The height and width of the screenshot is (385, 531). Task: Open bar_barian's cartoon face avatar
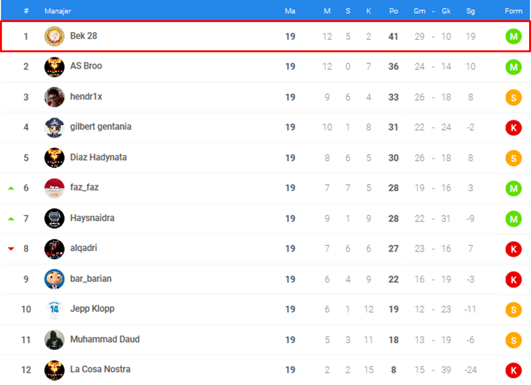54,279
